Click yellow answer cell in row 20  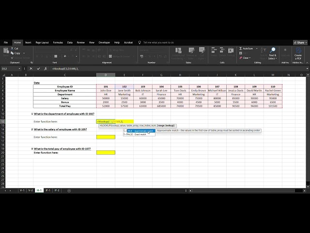(x=106, y=152)
